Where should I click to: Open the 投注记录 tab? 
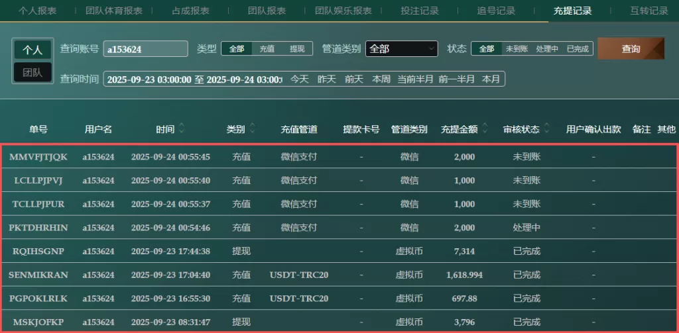point(420,11)
